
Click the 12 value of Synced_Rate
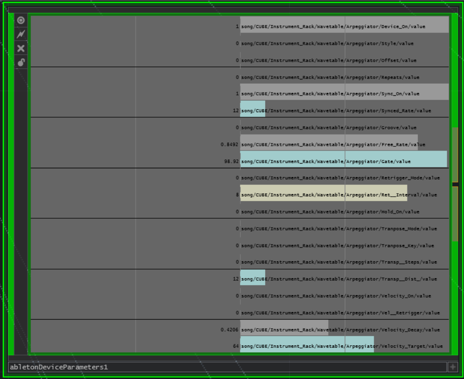236,111
